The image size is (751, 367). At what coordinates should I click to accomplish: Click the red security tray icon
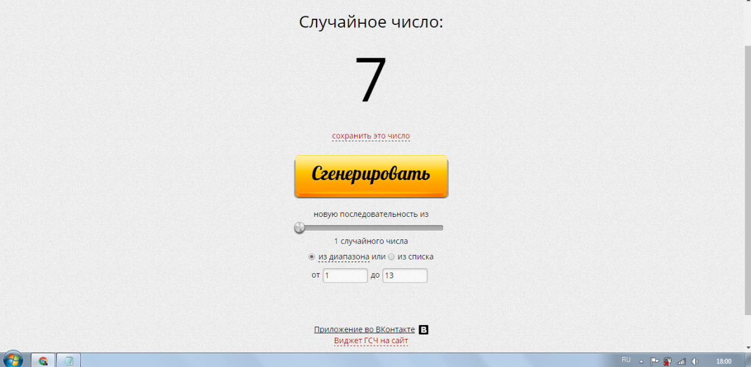(668, 361)
